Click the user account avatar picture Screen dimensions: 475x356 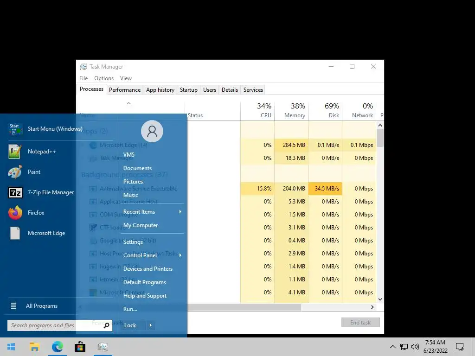[x=152, y=131]
